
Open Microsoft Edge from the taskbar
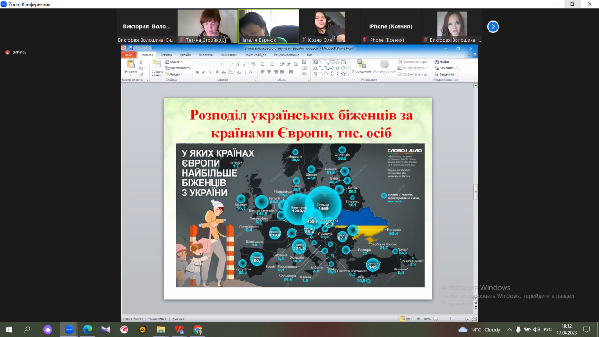pyautogui.click(x=88, y=329)
